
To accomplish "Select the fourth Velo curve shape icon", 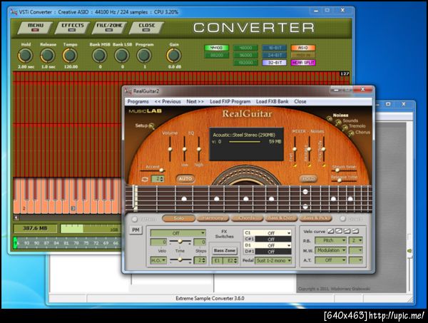I will 355,231.
